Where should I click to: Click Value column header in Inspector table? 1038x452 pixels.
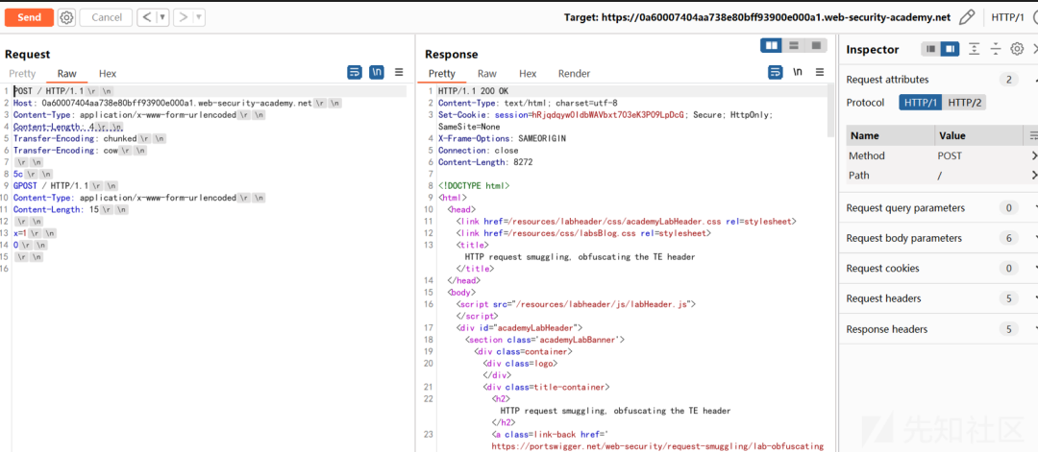(x=978, y=135)
